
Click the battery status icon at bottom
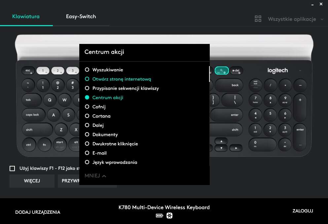[160, 215]
